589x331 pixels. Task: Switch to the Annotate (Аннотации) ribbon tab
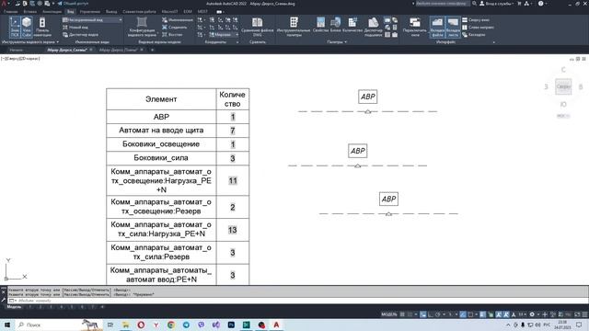point(52,12)
